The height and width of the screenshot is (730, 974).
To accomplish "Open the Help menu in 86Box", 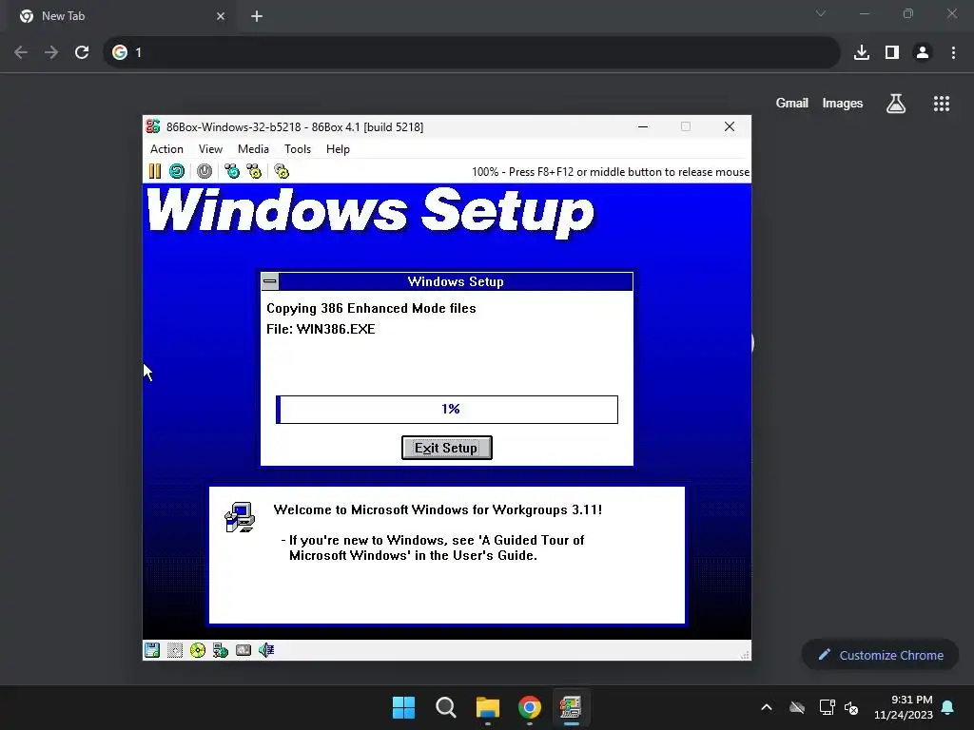I will [338, 149].
